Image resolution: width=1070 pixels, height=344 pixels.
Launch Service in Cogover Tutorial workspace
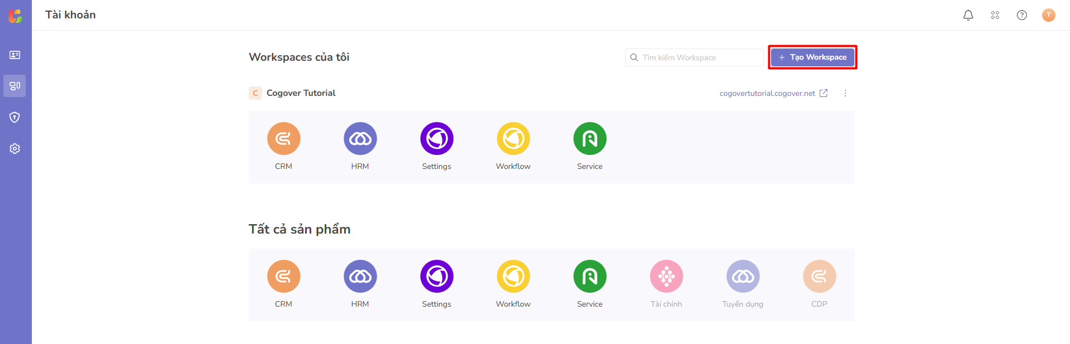590,139
